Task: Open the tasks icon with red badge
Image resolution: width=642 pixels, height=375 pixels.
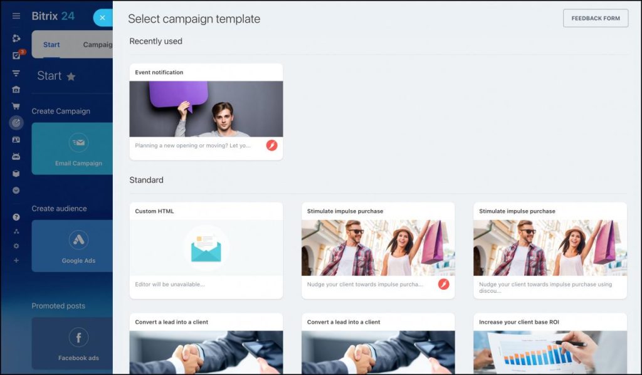Action: coord(17,55)
